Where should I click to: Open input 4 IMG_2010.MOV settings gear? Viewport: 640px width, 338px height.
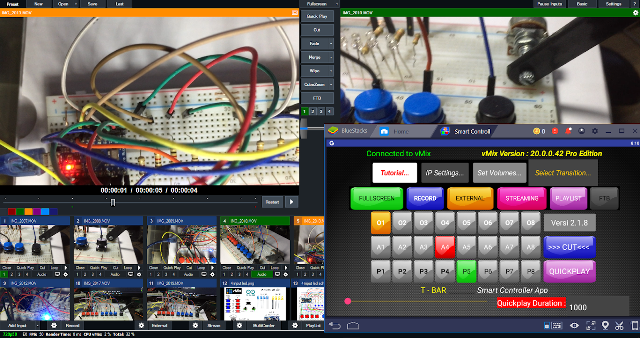pyautogui.click(x=286, y=274)
